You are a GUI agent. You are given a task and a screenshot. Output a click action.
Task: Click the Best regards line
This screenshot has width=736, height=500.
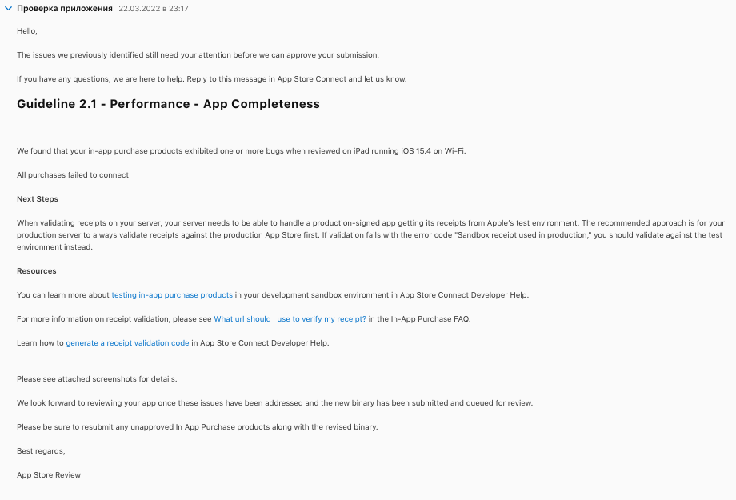[41, 451]
